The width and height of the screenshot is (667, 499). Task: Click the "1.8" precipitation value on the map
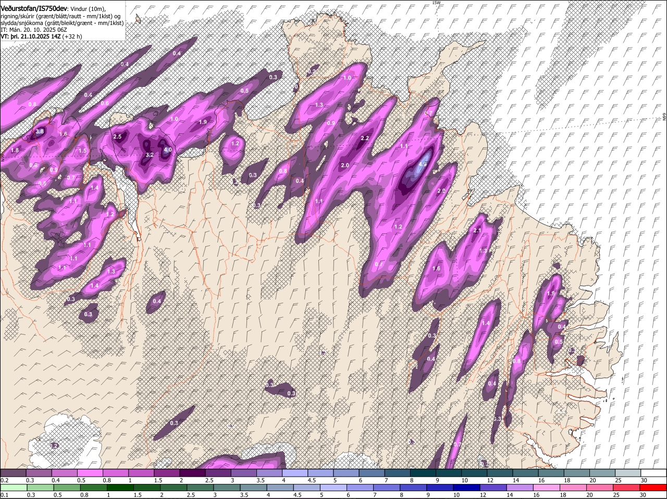coord(15,150)
